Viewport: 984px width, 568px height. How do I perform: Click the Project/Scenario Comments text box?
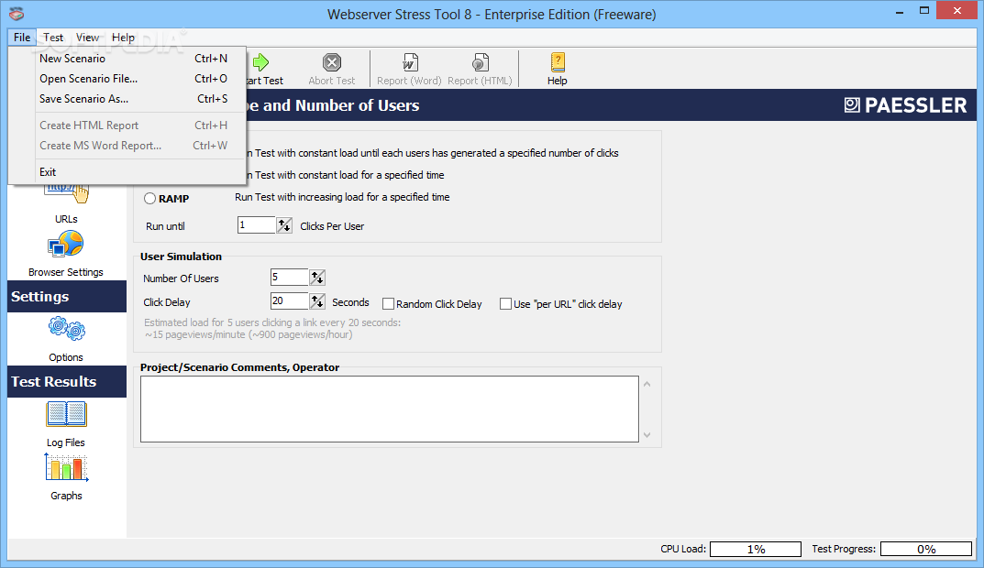click(390, 409)
